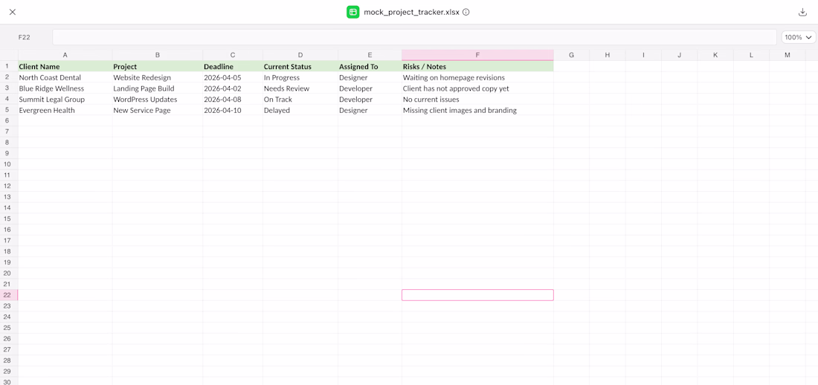This screenshot has width=818, height=385.
Task: Select 'Waiting on homepage revisions' note cell
Action: click(x=478, y=77)
